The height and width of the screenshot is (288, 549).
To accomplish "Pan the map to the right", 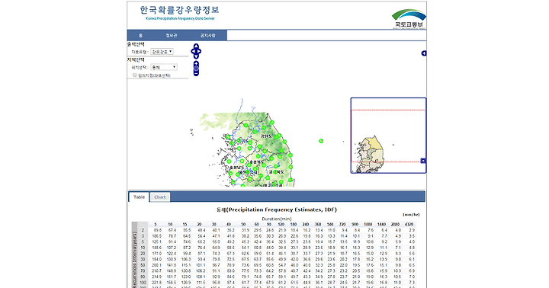I will tap(199, 51).
